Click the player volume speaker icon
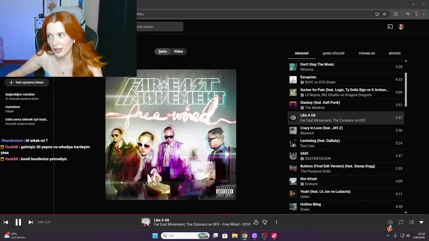 point(390,222)
